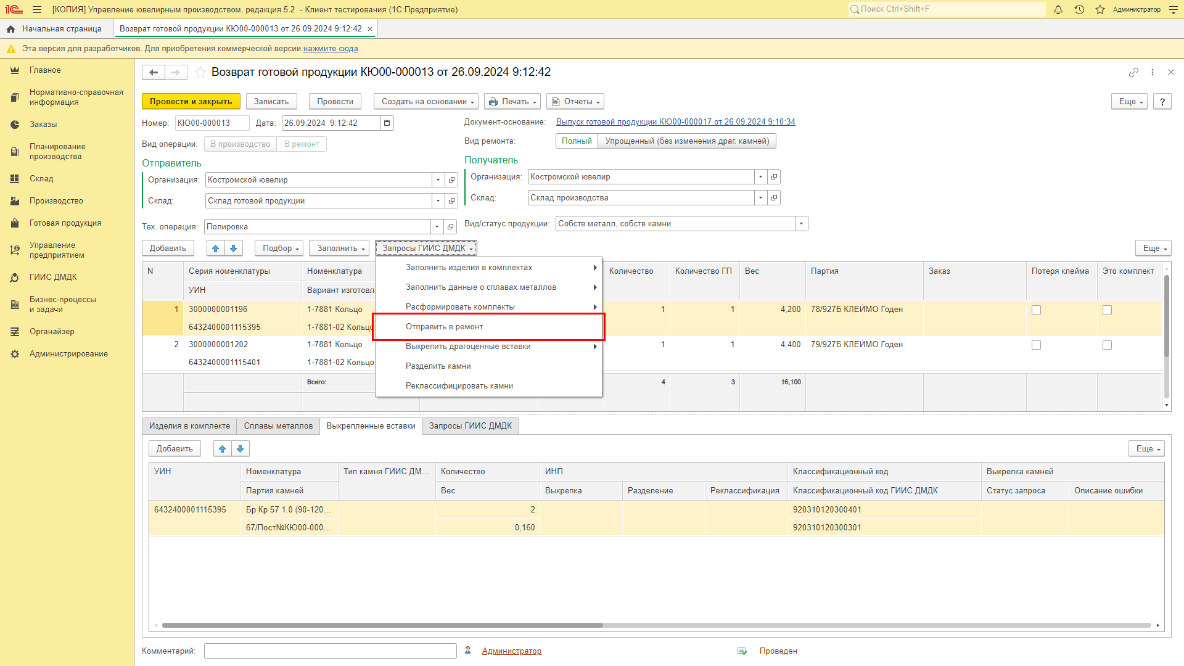Choose Отправить в ремонт menu item
The width and height of the screenshot is (1184, 666).
[x=488, y=327]
